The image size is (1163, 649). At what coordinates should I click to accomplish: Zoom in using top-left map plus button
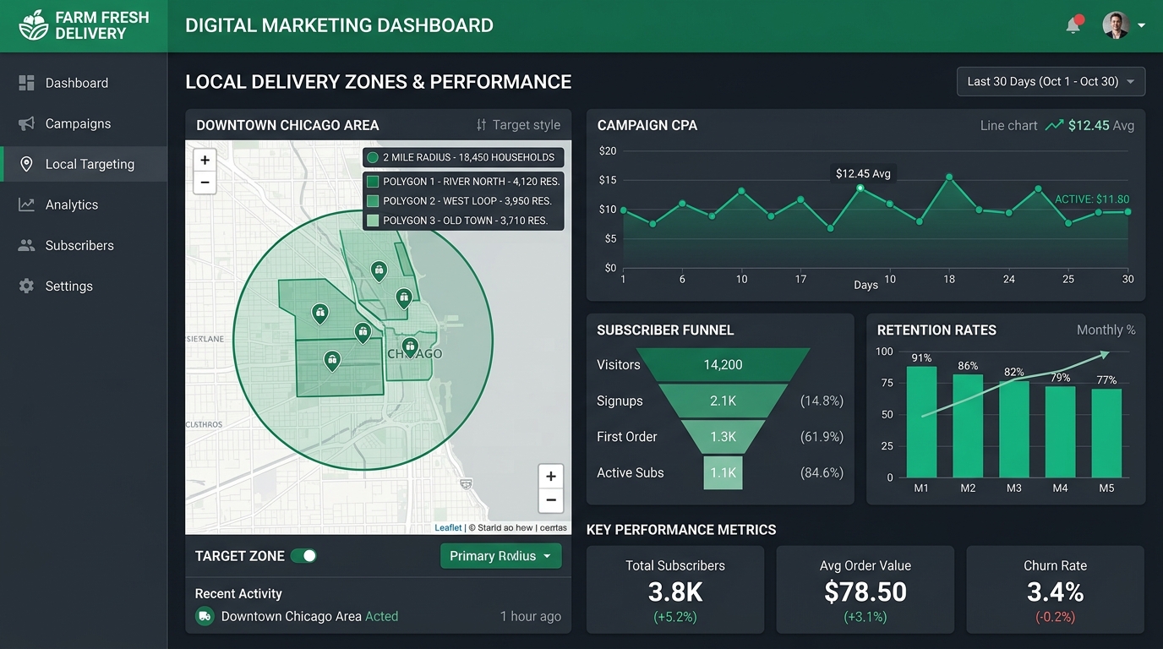(x=205, y=160)
